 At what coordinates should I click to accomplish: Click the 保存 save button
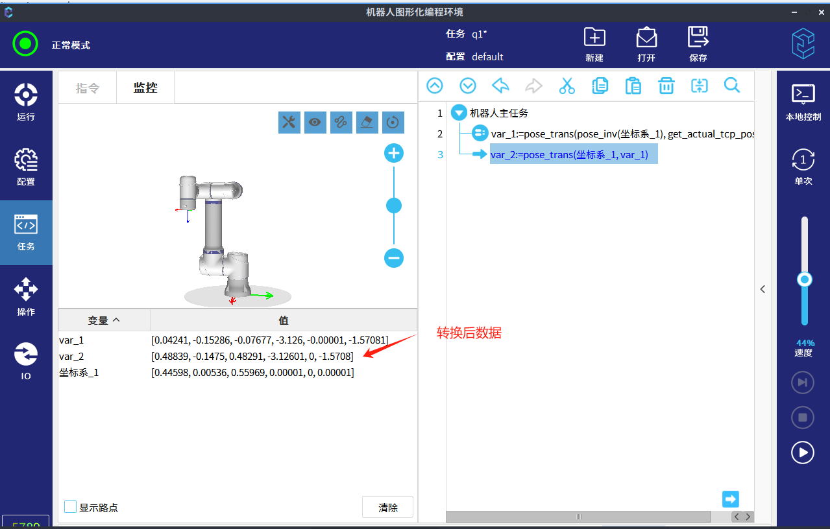[x=698, y=44]
